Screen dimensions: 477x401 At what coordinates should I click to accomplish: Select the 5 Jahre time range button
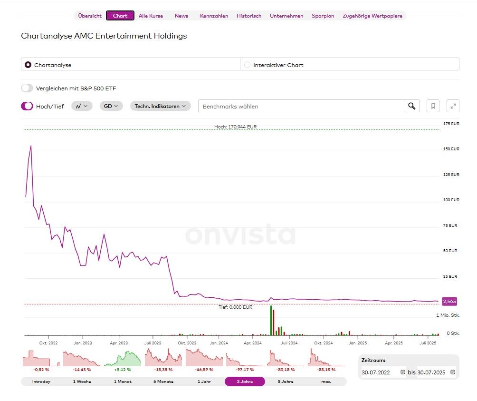[286, 381]
